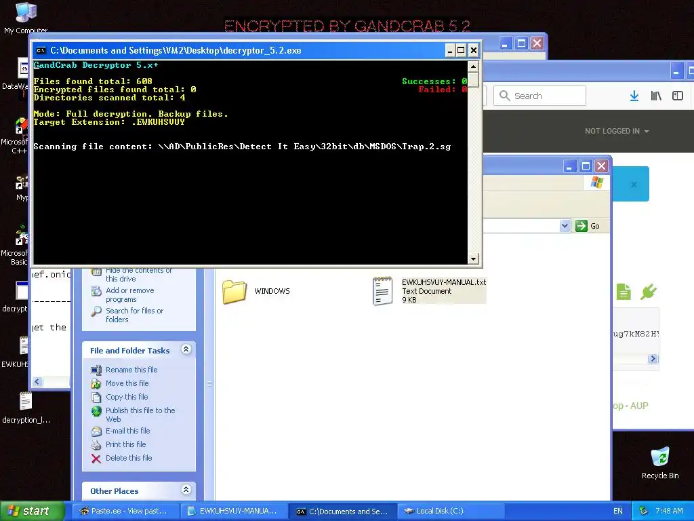Select the EWKUHSVUY-MANUAL.txt file icon
The width and height of the screenshot is (694, 521).
382,291
